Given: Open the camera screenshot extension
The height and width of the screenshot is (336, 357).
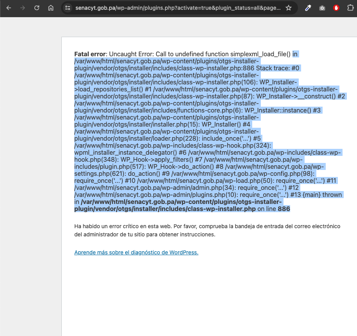Looking at the screenshot, I should 322,8.
